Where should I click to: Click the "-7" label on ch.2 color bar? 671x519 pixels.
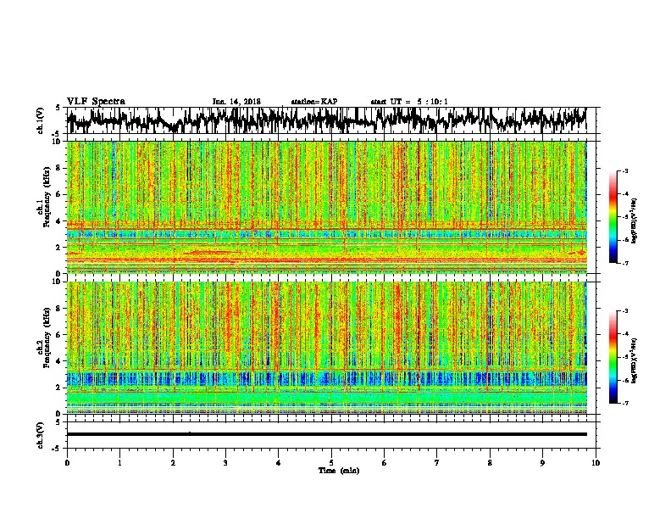click(624, 404)
